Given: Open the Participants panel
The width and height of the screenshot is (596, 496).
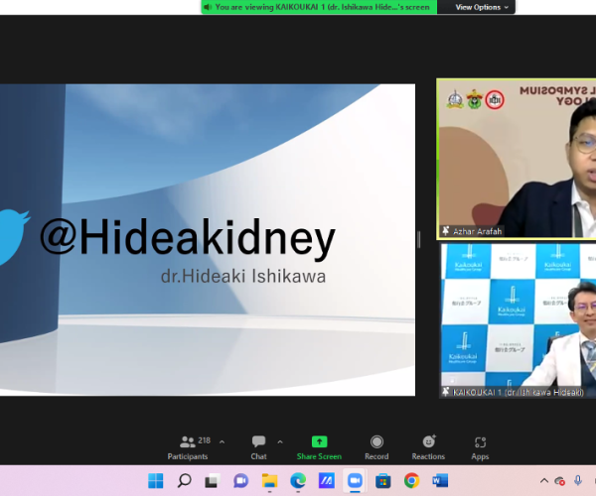Looking at the screenshot, I should [x=188, y=447].
